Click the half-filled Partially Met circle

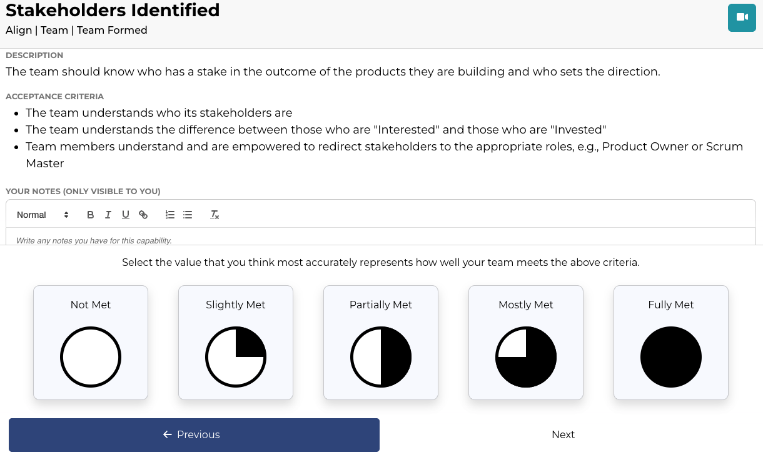point(381,358)
